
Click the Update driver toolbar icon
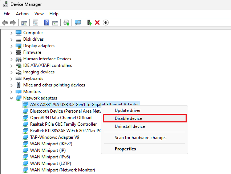tap(66, 23)
